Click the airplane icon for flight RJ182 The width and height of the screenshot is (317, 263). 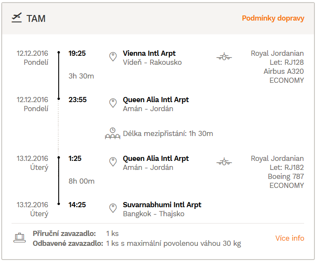click(224, 162)
